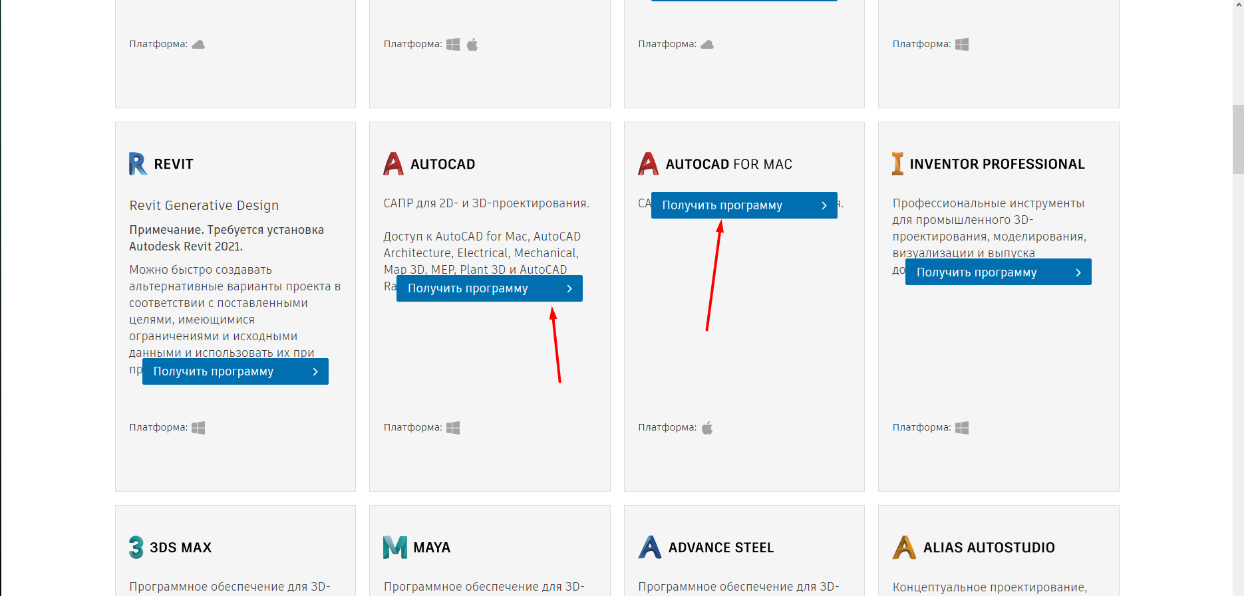
Task: Click the Apple platform icon in AutoCAD for Mac card
Action: click(707, 428)
